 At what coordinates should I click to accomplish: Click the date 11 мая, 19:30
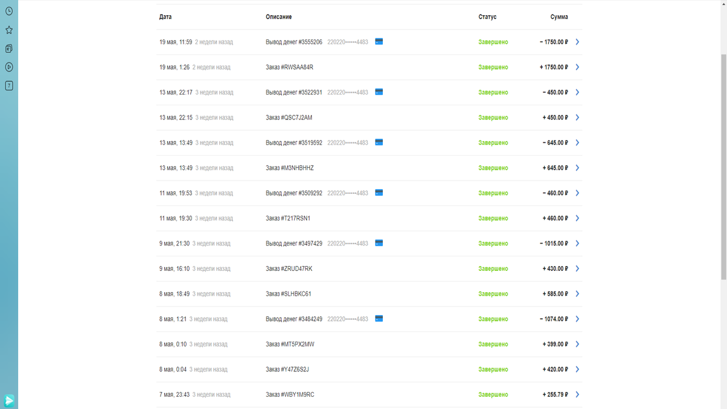pyautogui.click(x=176, y=218)
